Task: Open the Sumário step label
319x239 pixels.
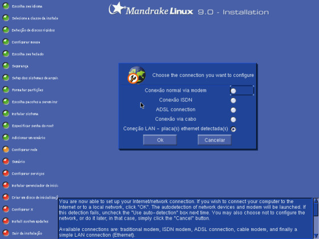Action: click(x=18, y=162)
